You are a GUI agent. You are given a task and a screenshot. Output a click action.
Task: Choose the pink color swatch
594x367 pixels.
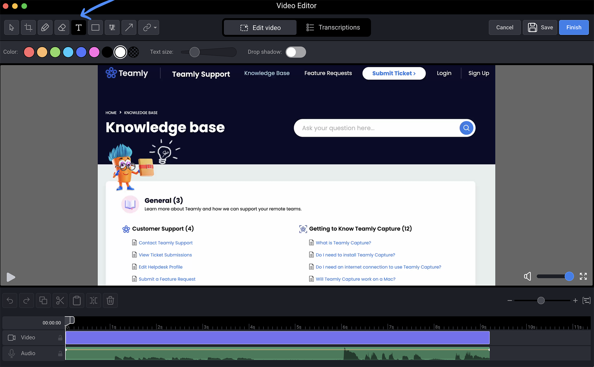94,52
